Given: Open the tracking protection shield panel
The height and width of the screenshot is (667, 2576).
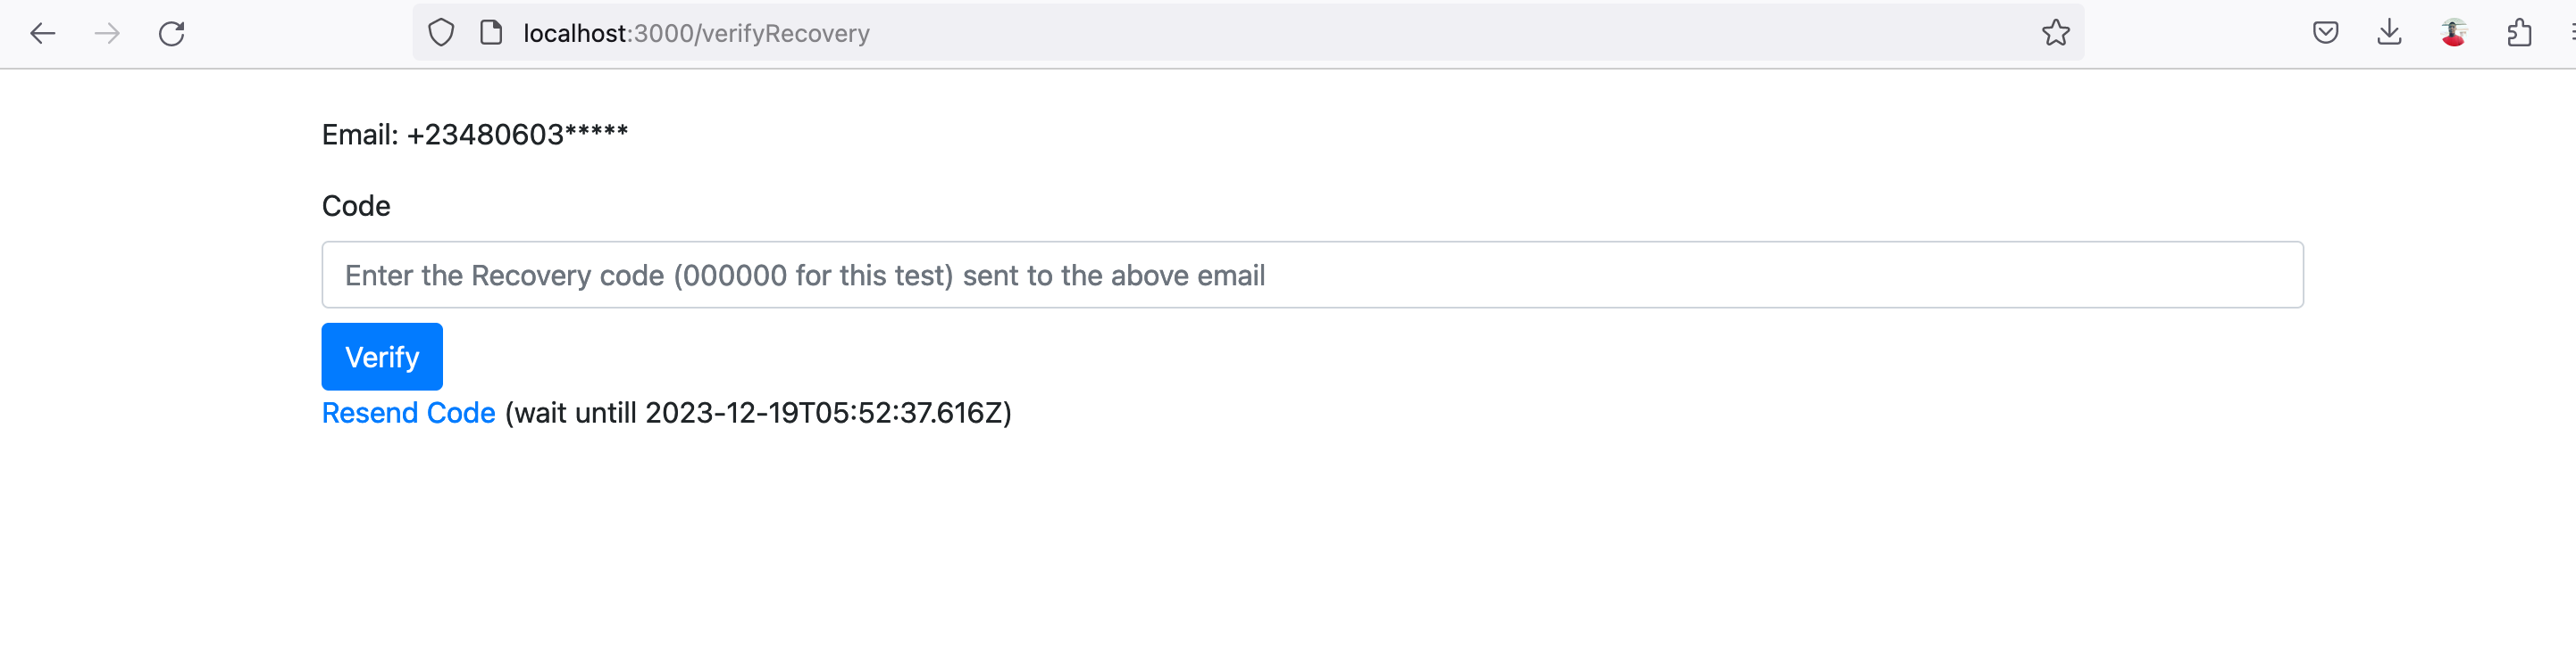Looking at the screenshot, I should (x=441, y=34).
